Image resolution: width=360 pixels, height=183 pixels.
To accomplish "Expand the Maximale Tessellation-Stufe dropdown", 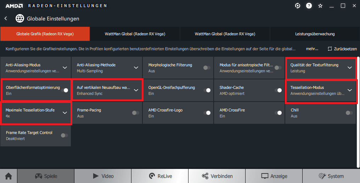I will [x=65, y=113].
